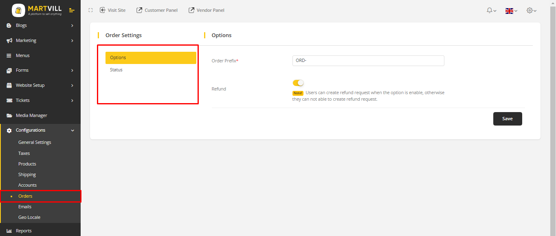The width and height of the screenshot is (556, 236).
Task: Expand the Tickets submenu arrow
Action: click(72, 100)
